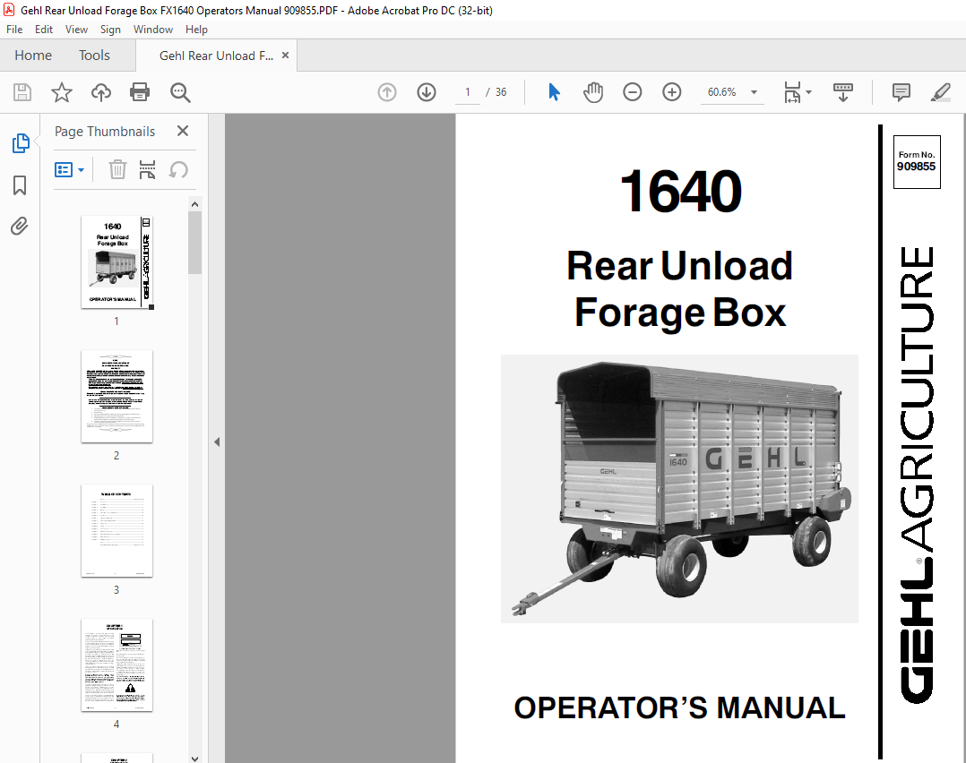
Task: Open the zoom level dropdown
Action: pos(754,92)
